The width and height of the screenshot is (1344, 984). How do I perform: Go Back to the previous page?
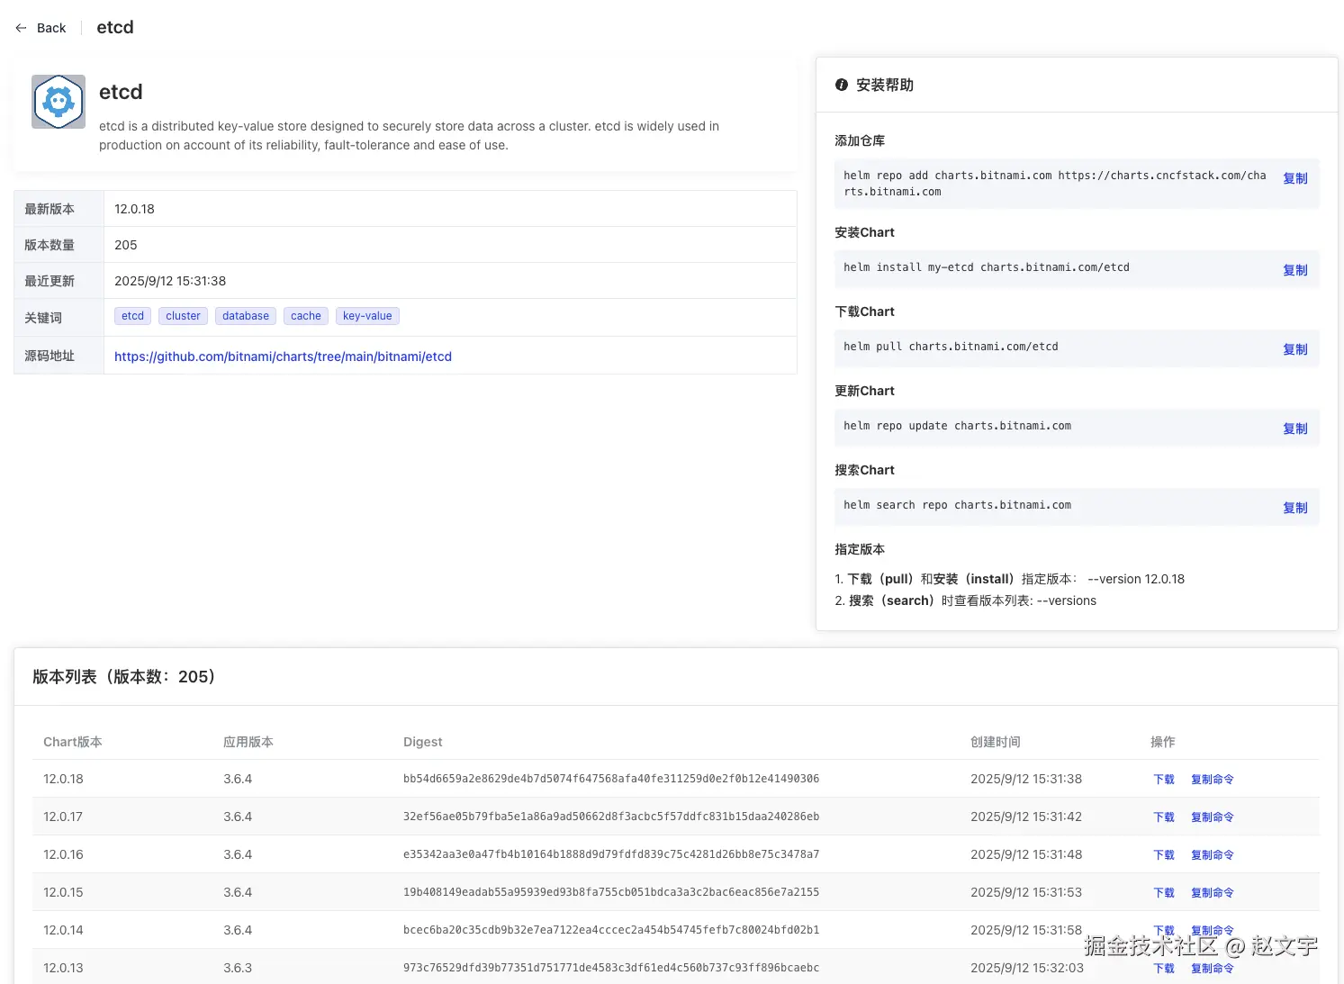tap(41, 28)
